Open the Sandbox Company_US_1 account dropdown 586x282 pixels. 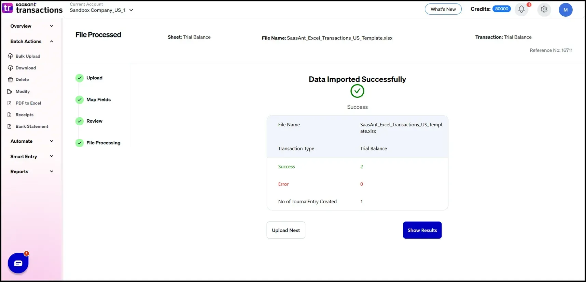[x=101, y=10]
